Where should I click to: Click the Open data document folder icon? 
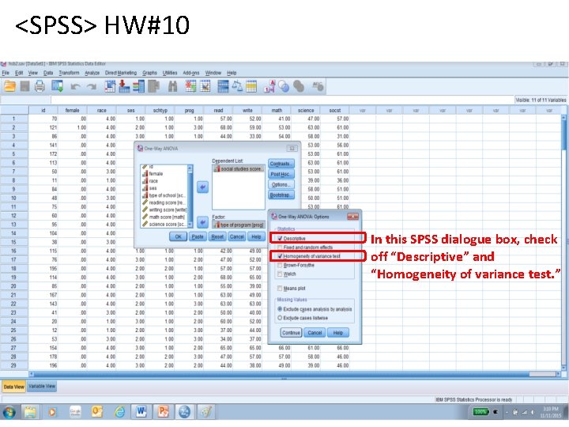click(9, 86)
